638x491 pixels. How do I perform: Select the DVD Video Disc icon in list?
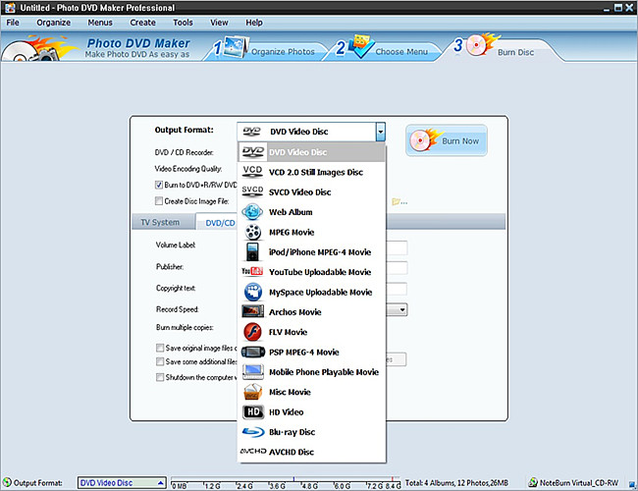click(x=252, y=152)
